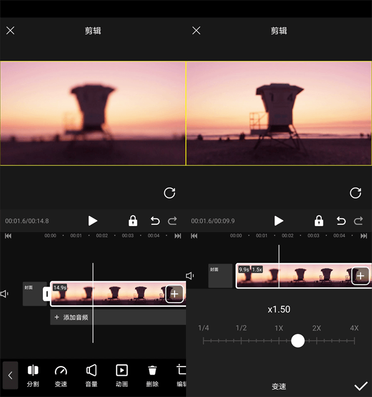
Task: Select the 分割 split tool
Action: 33,375
